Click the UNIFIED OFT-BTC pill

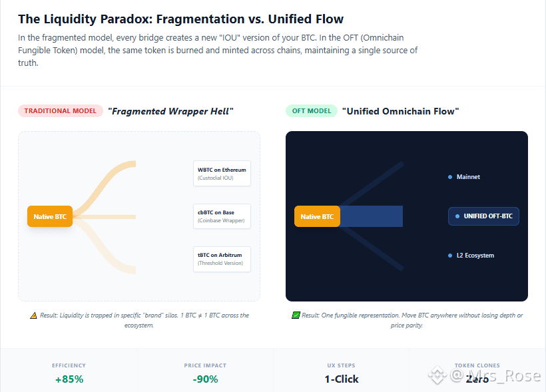[484, 216]
